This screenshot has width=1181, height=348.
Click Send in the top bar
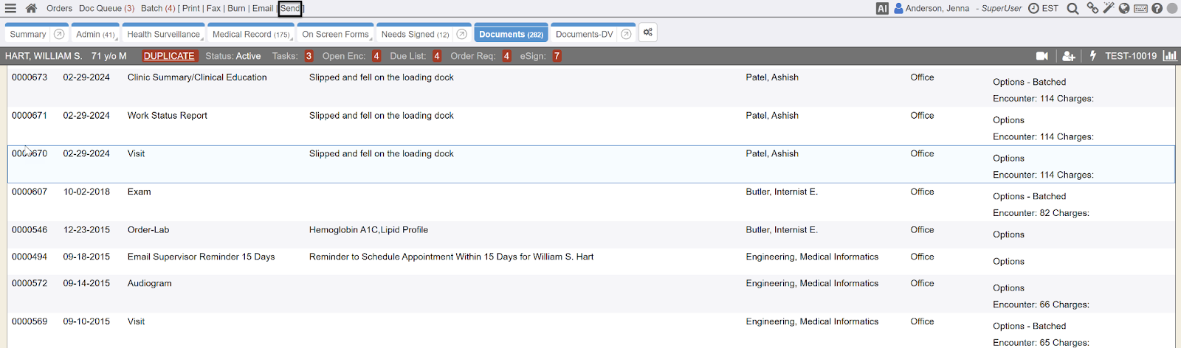(x=290, y=9)
